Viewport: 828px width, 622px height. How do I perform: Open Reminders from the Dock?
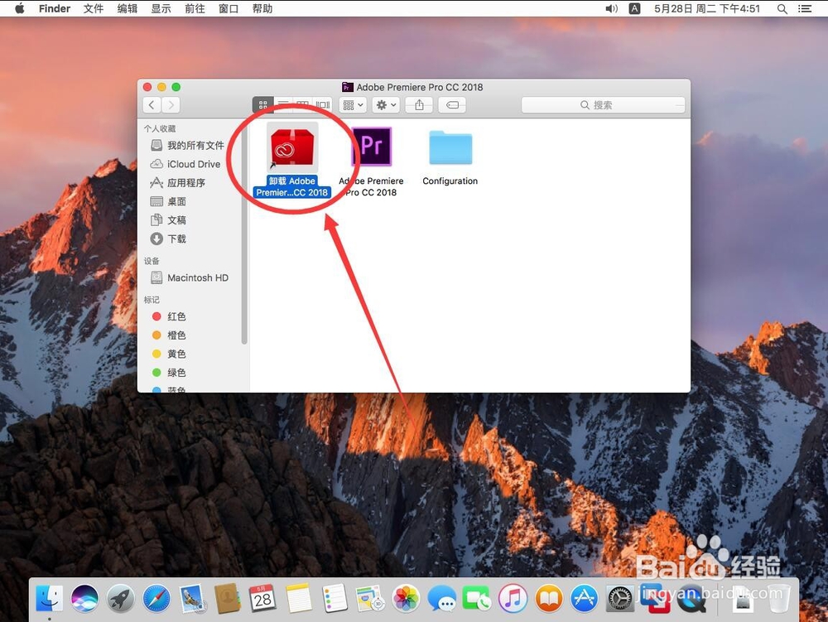335,599
